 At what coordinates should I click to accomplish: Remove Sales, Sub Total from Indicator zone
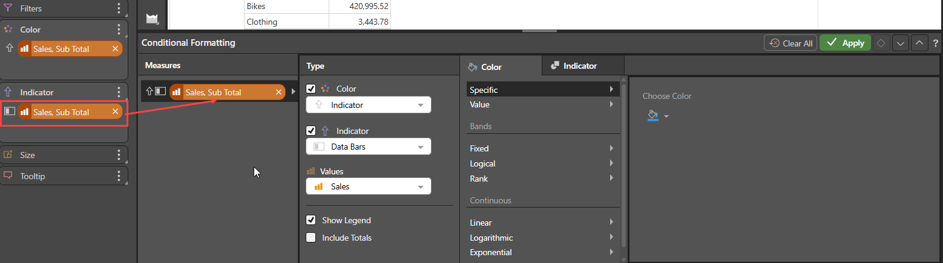point(115,112)
